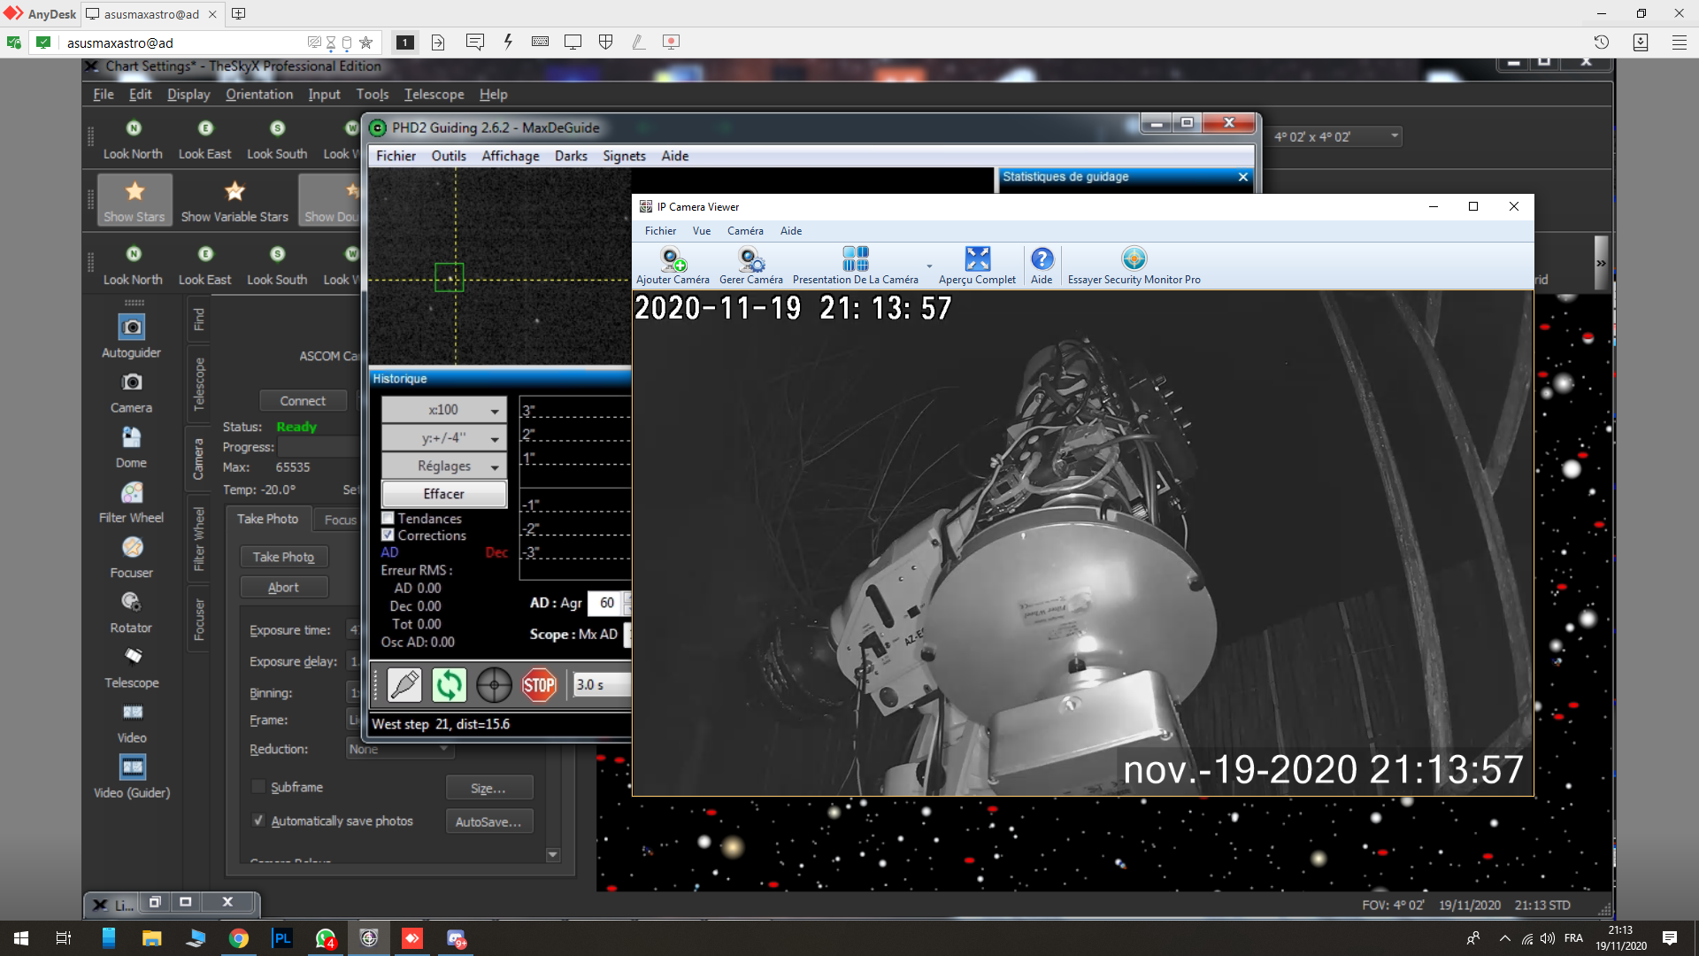Screen dimensions: 1699x956
Task: Click the Connect button in camera panel
Action: click(x=303, y=399)
